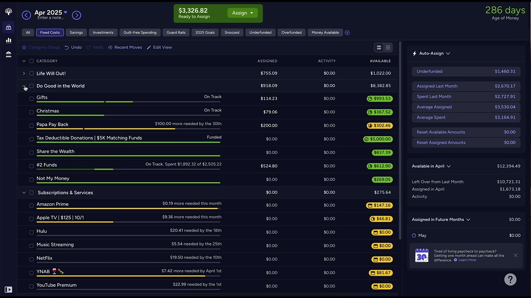Click Reset Available Amounts
This screenshot has height=298, width=531.
click(x=466, y=132)
